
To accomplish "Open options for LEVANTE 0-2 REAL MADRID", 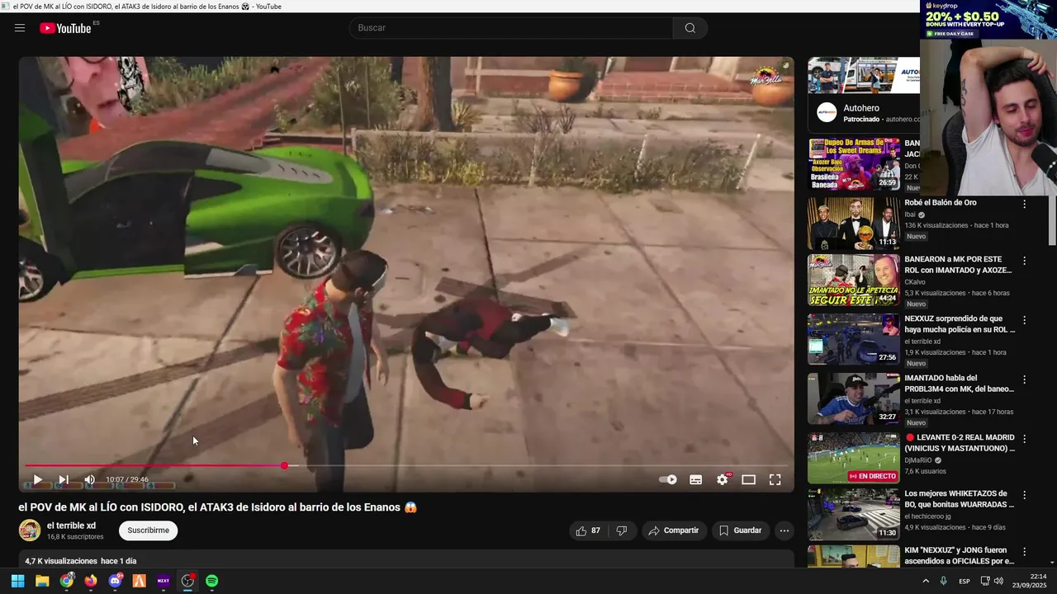I will coord(1025,440).
